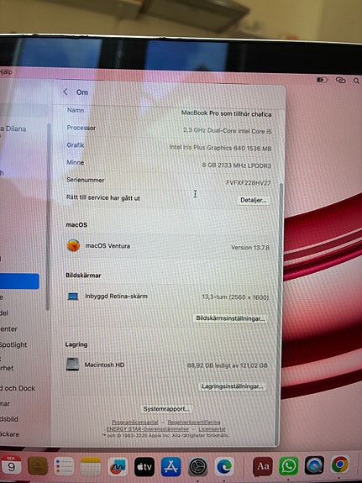
Task: Open WhatsApp from the Dock
Action: [288, 465]
